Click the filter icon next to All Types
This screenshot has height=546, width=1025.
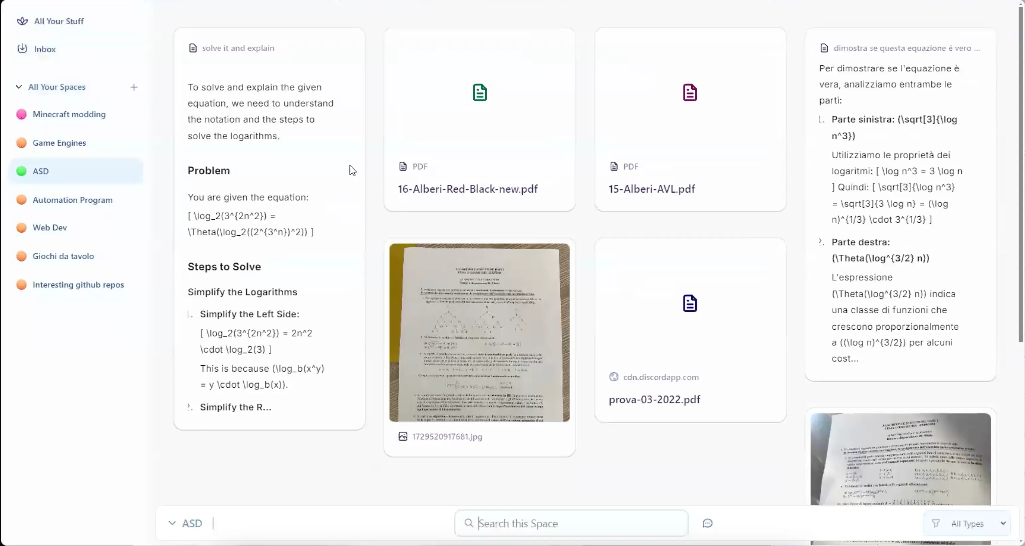936,523
